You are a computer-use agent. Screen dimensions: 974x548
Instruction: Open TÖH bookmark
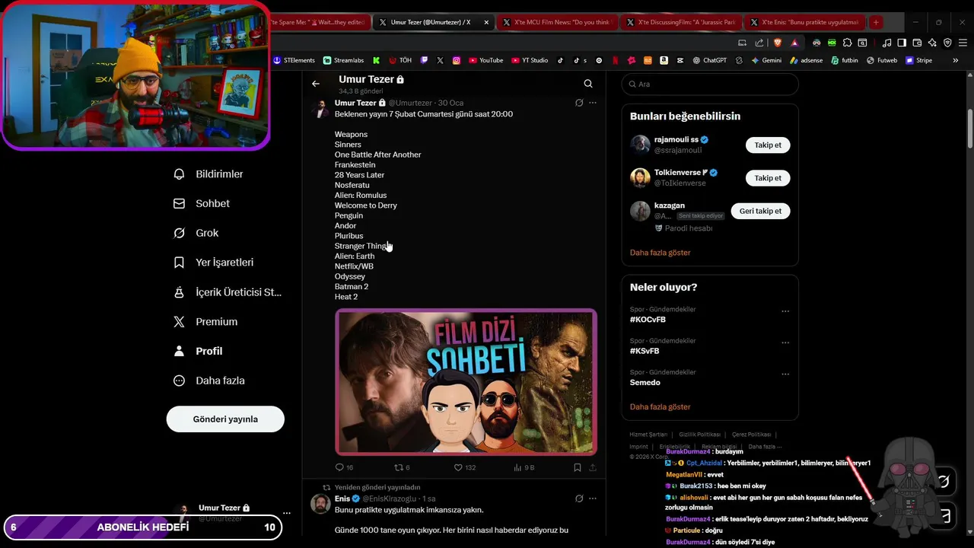[x=400, y=60]
